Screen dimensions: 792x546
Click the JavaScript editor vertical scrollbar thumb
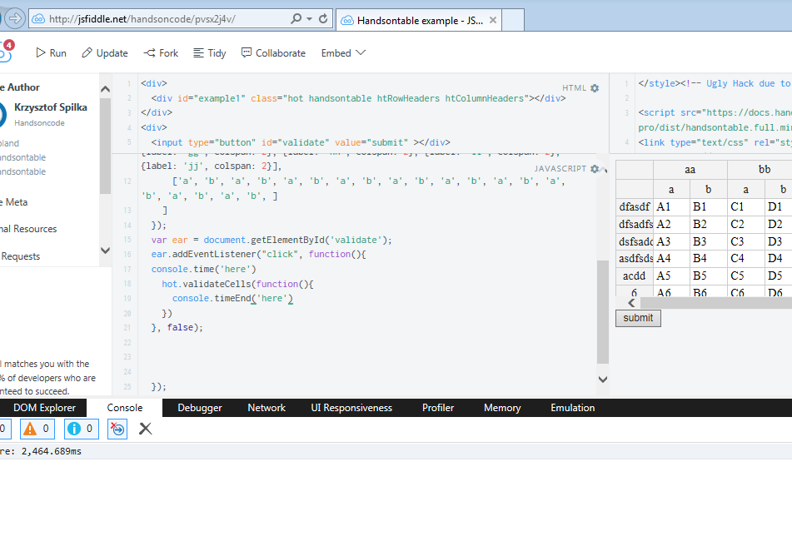coord(603,312)
